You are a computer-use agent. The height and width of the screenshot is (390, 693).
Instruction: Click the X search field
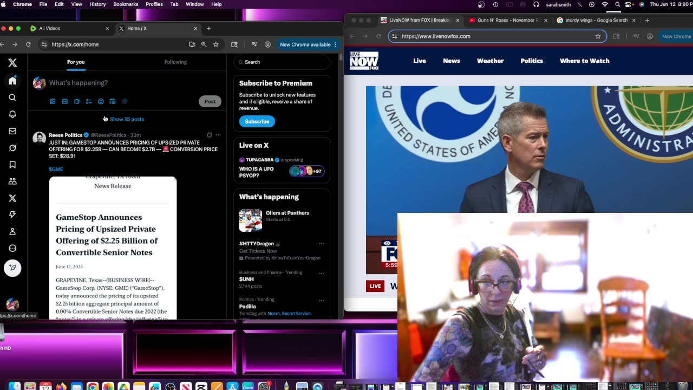[282, 62]
